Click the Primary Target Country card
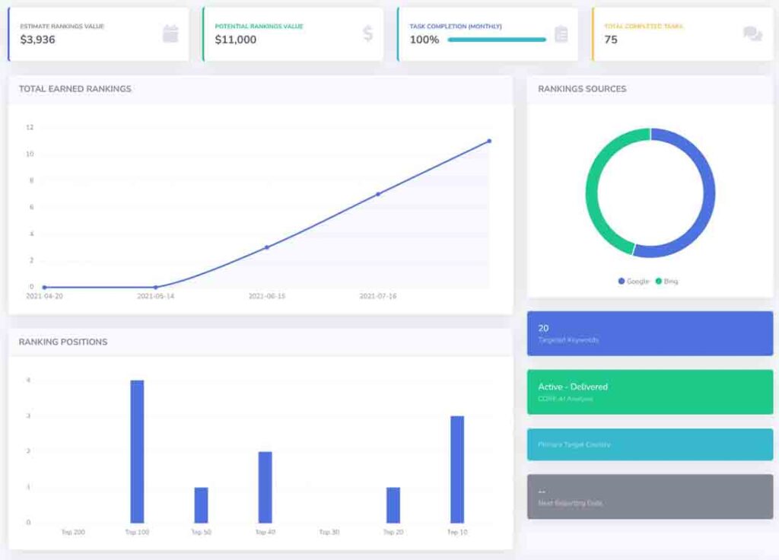 tap(650, 444)
